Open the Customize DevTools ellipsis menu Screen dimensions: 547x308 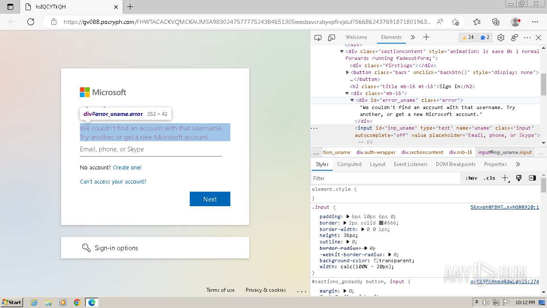(x=527, y=38)
